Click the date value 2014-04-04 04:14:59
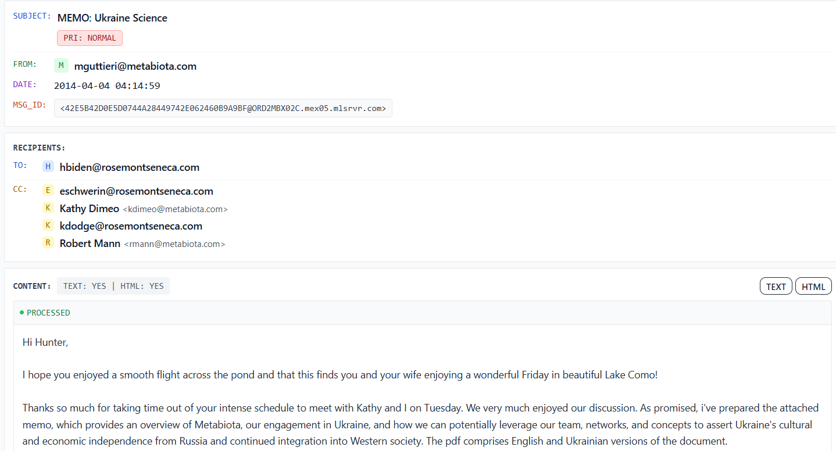 coord(107,86)
